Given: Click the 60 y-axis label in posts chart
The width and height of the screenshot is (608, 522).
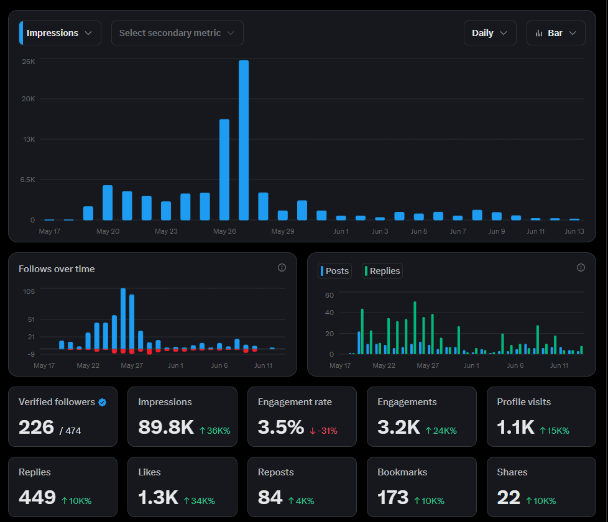Looking at the screenshot, I should click(329, 295).
